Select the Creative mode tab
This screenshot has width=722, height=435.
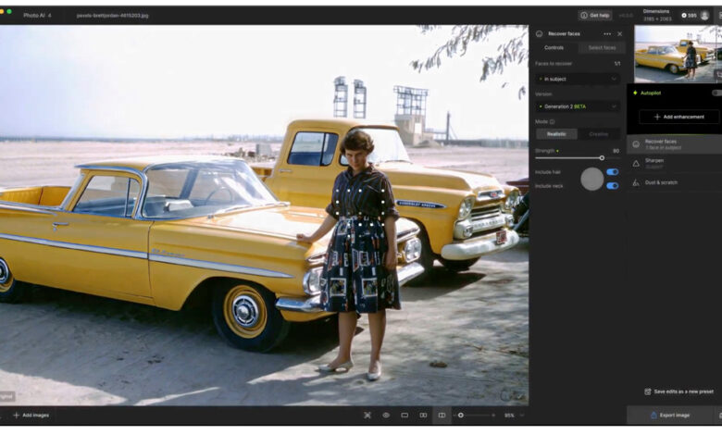click(x=598, y=134)
